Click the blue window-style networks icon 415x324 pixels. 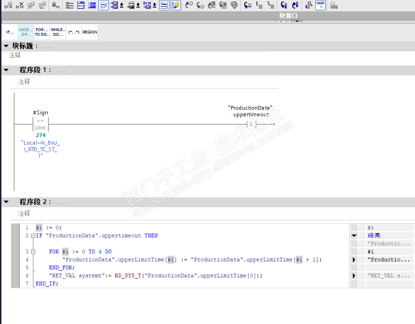(81, 5)
